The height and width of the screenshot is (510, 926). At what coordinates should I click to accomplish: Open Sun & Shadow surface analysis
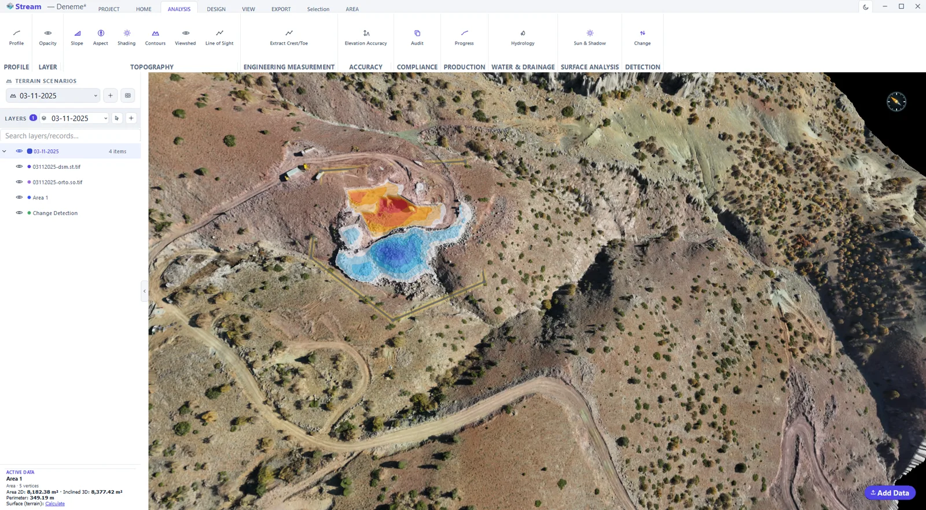(x=590, y=38)
